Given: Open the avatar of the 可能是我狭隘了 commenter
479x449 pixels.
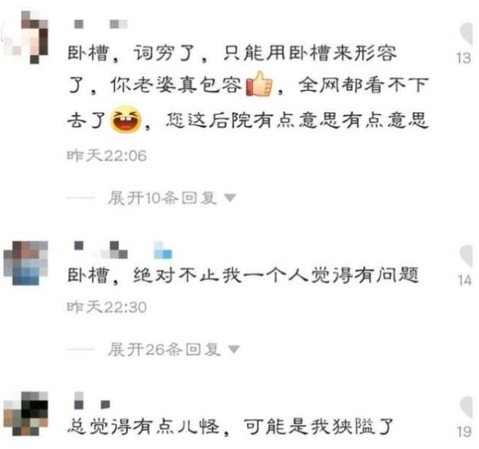Looking at the screenshot, I should 26,413.
